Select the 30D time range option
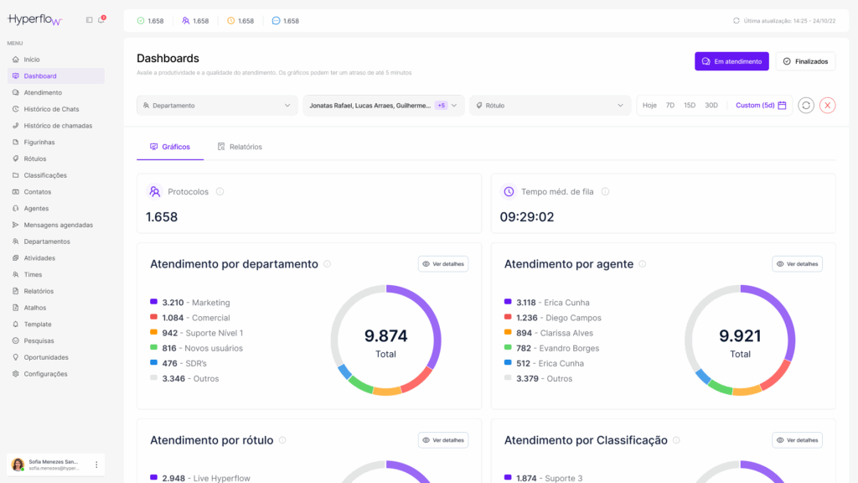Image resolution: width=858 pixels, height=483 pixels. [x=711, y=106]
